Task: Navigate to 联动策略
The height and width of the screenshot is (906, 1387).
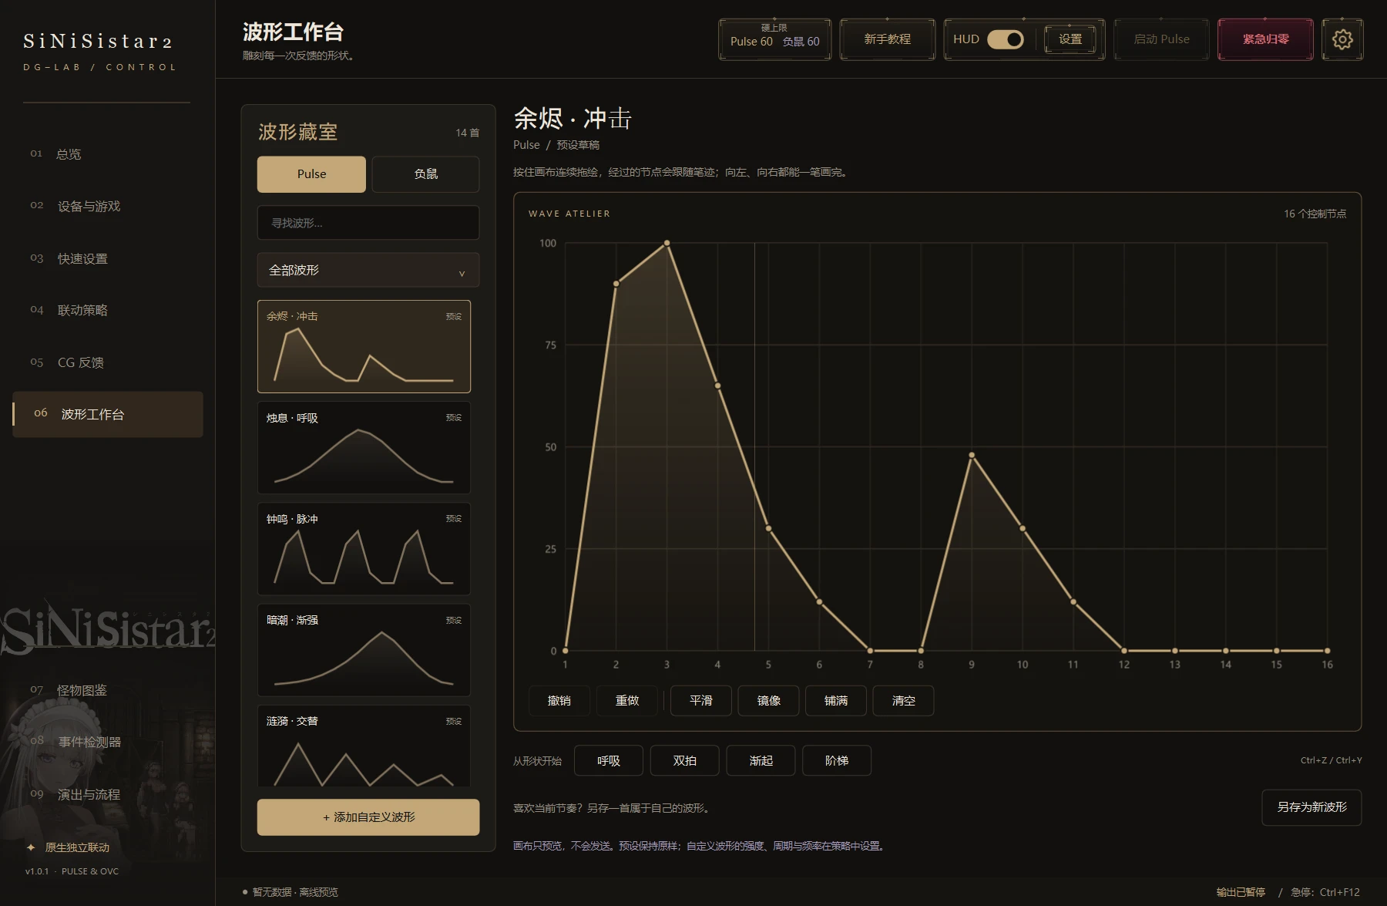Action: (108, 310)
